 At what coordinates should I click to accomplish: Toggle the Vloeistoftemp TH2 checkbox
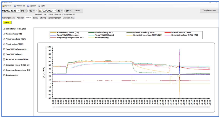coord(3,34)
